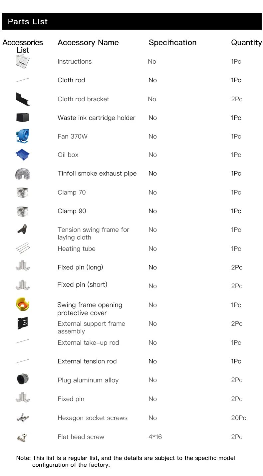Click the blue Fan 370W image
The height and width of the screenshot is (476, 263).
[x=23, y=136]
